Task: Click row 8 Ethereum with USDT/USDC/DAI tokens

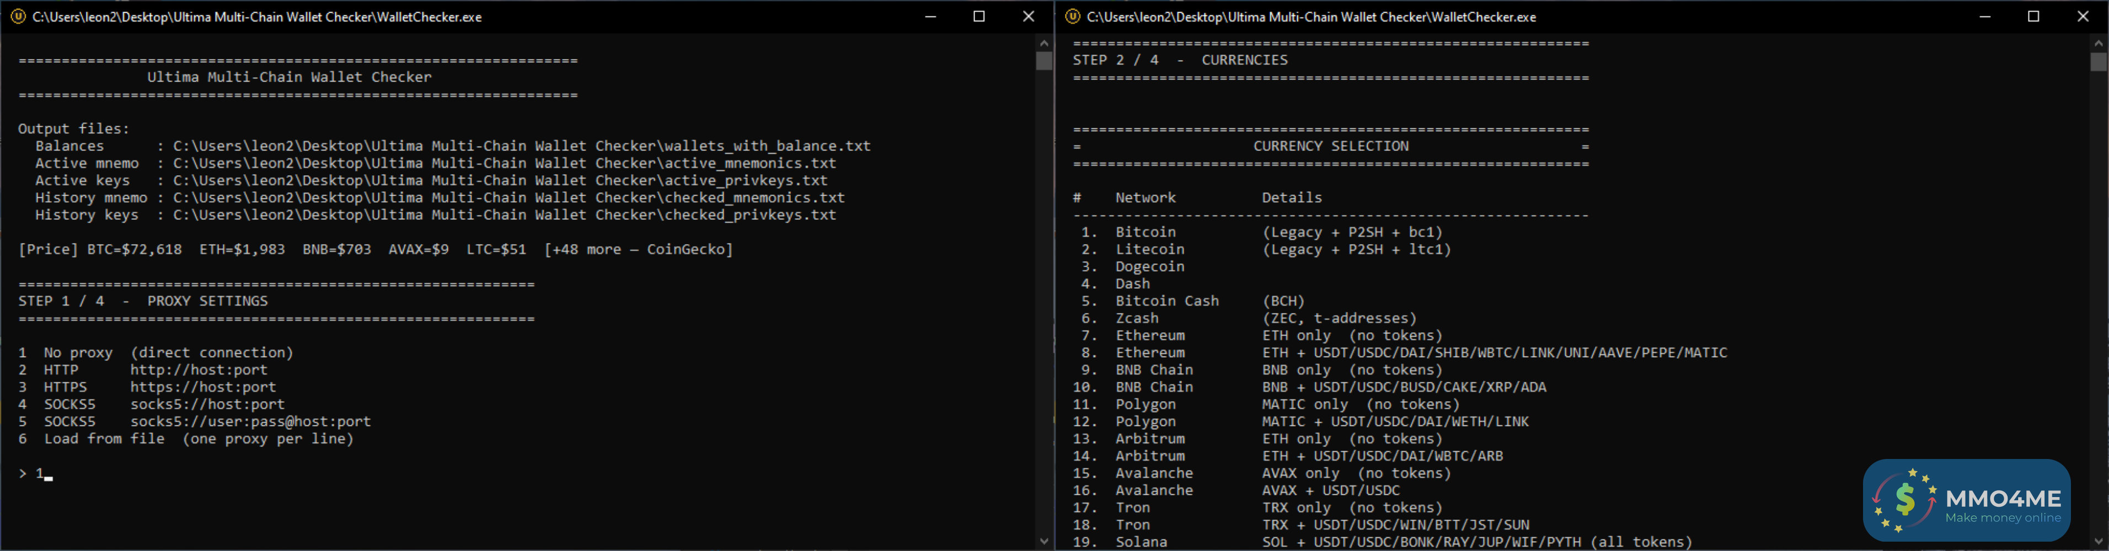Action: coord(1404,352)
